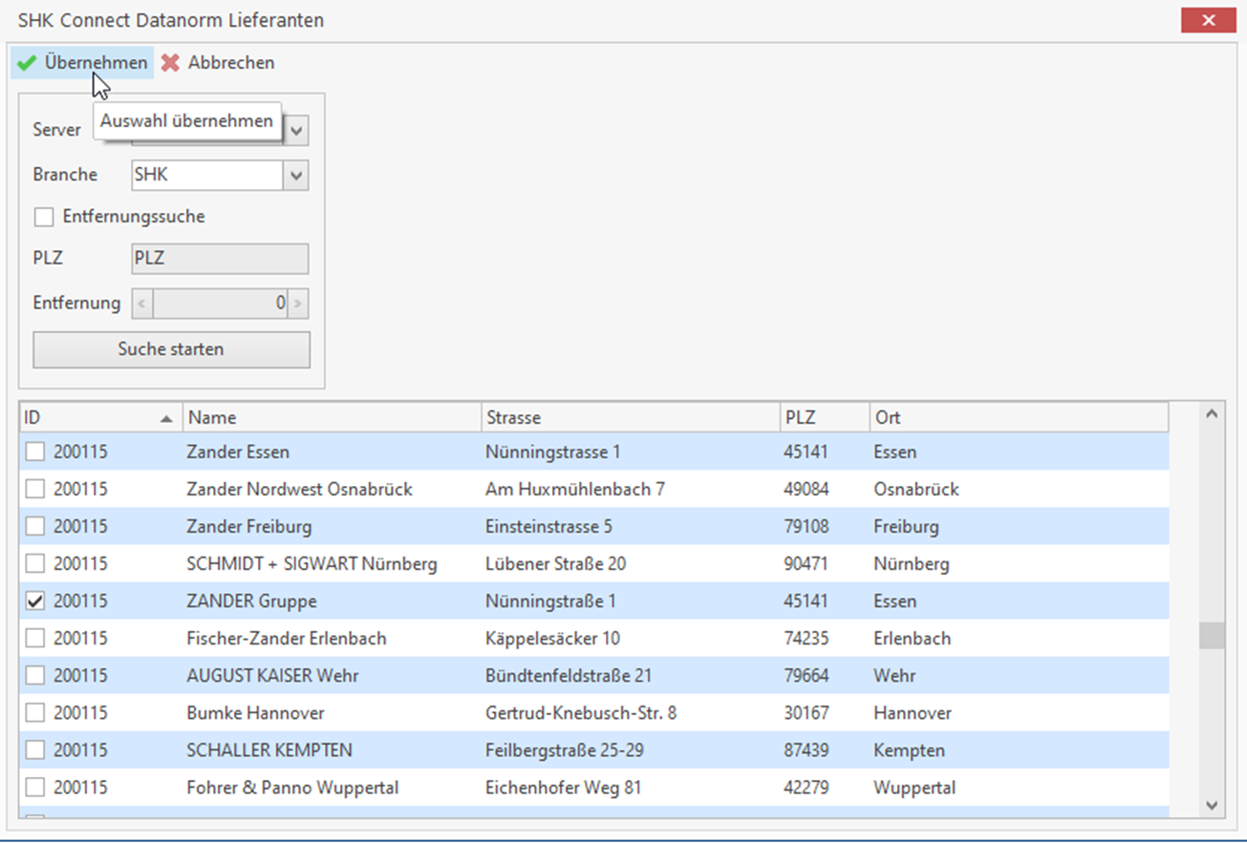Image resolution: width=1247 pixels, height=843 pixels.
Task: Enable the Entfernungssuche checkbox
Action: 44,217
